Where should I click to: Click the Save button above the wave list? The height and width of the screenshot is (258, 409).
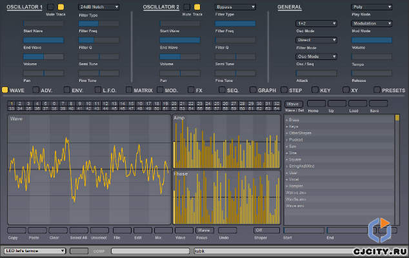(378, 104)
